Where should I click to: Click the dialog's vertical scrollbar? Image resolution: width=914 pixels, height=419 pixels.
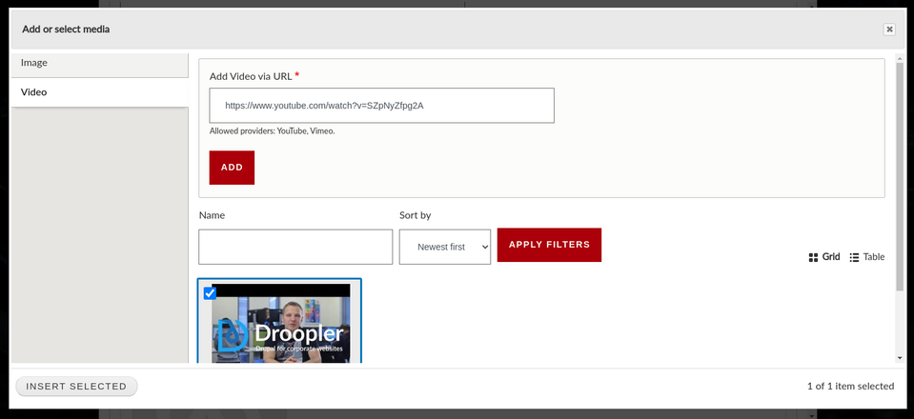900,175
